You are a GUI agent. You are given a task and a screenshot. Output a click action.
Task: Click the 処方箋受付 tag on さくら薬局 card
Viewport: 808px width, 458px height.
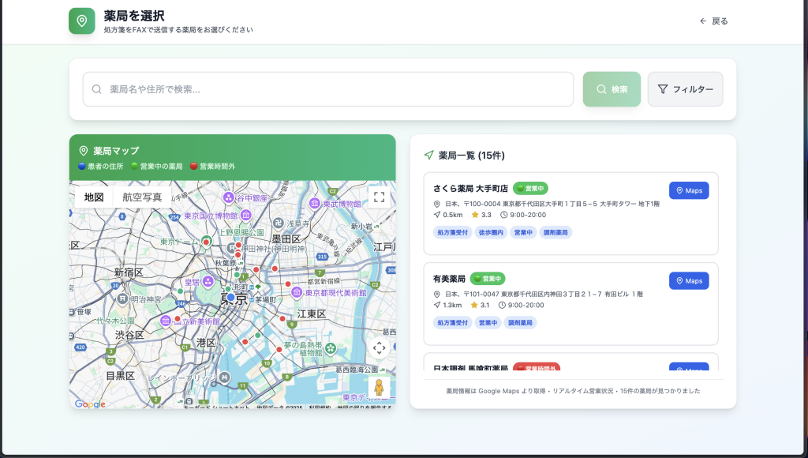coord(452,233)
